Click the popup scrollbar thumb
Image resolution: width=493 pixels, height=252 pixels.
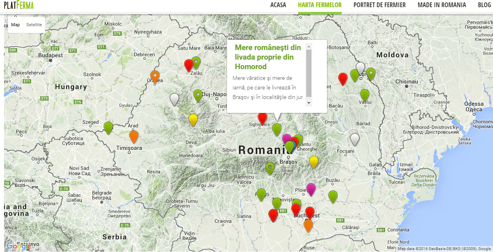(x=309, y=74)
